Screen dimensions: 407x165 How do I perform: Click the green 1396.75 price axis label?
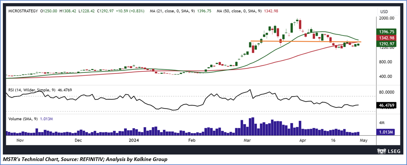click(386, 31)
